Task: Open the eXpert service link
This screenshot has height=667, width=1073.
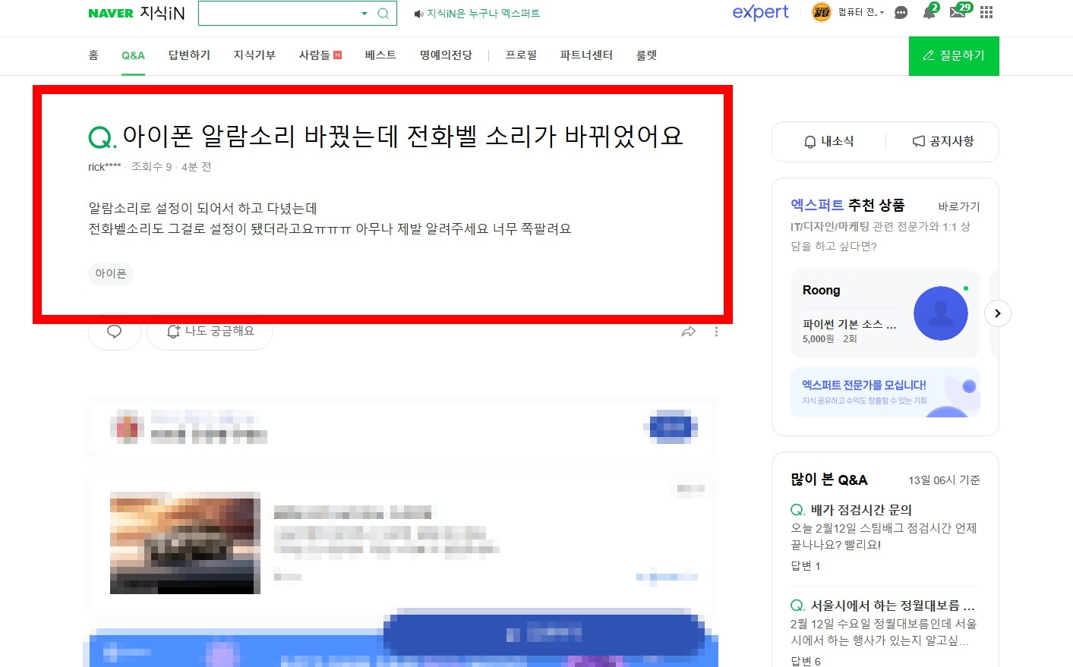Action: pyautogui.click(x=760, y=12)
